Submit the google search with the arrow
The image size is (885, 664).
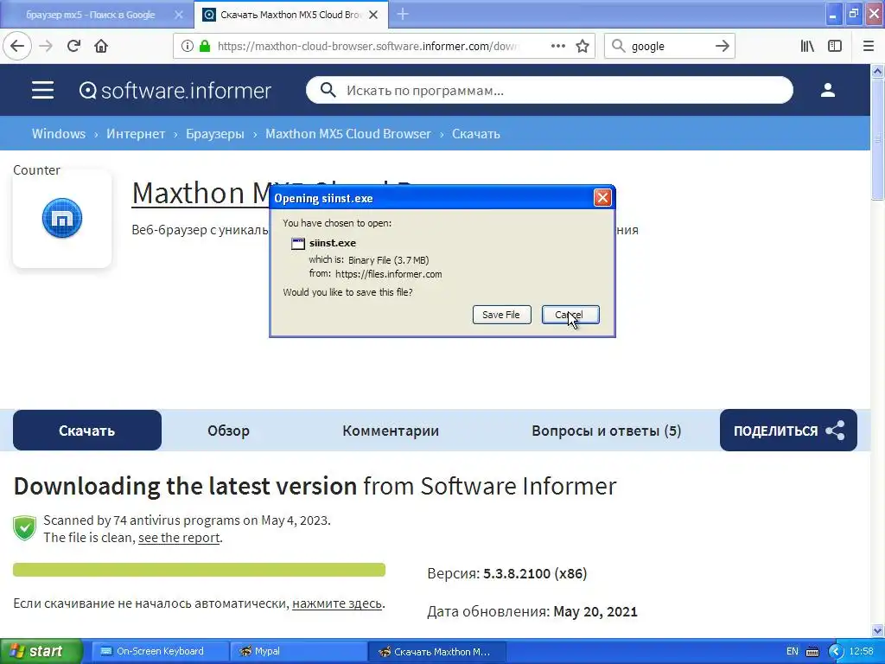coord(722,46)
